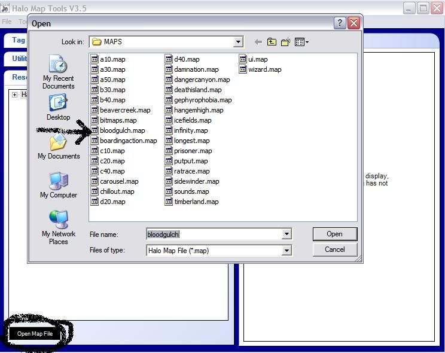Select the sidewinder.map file icon
This screenshot has width=445, height=353.
[x=169, y=181]
